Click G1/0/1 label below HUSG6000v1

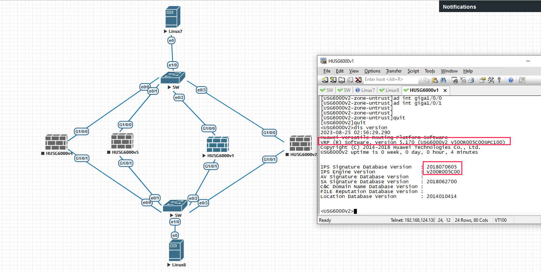(211, 166)
